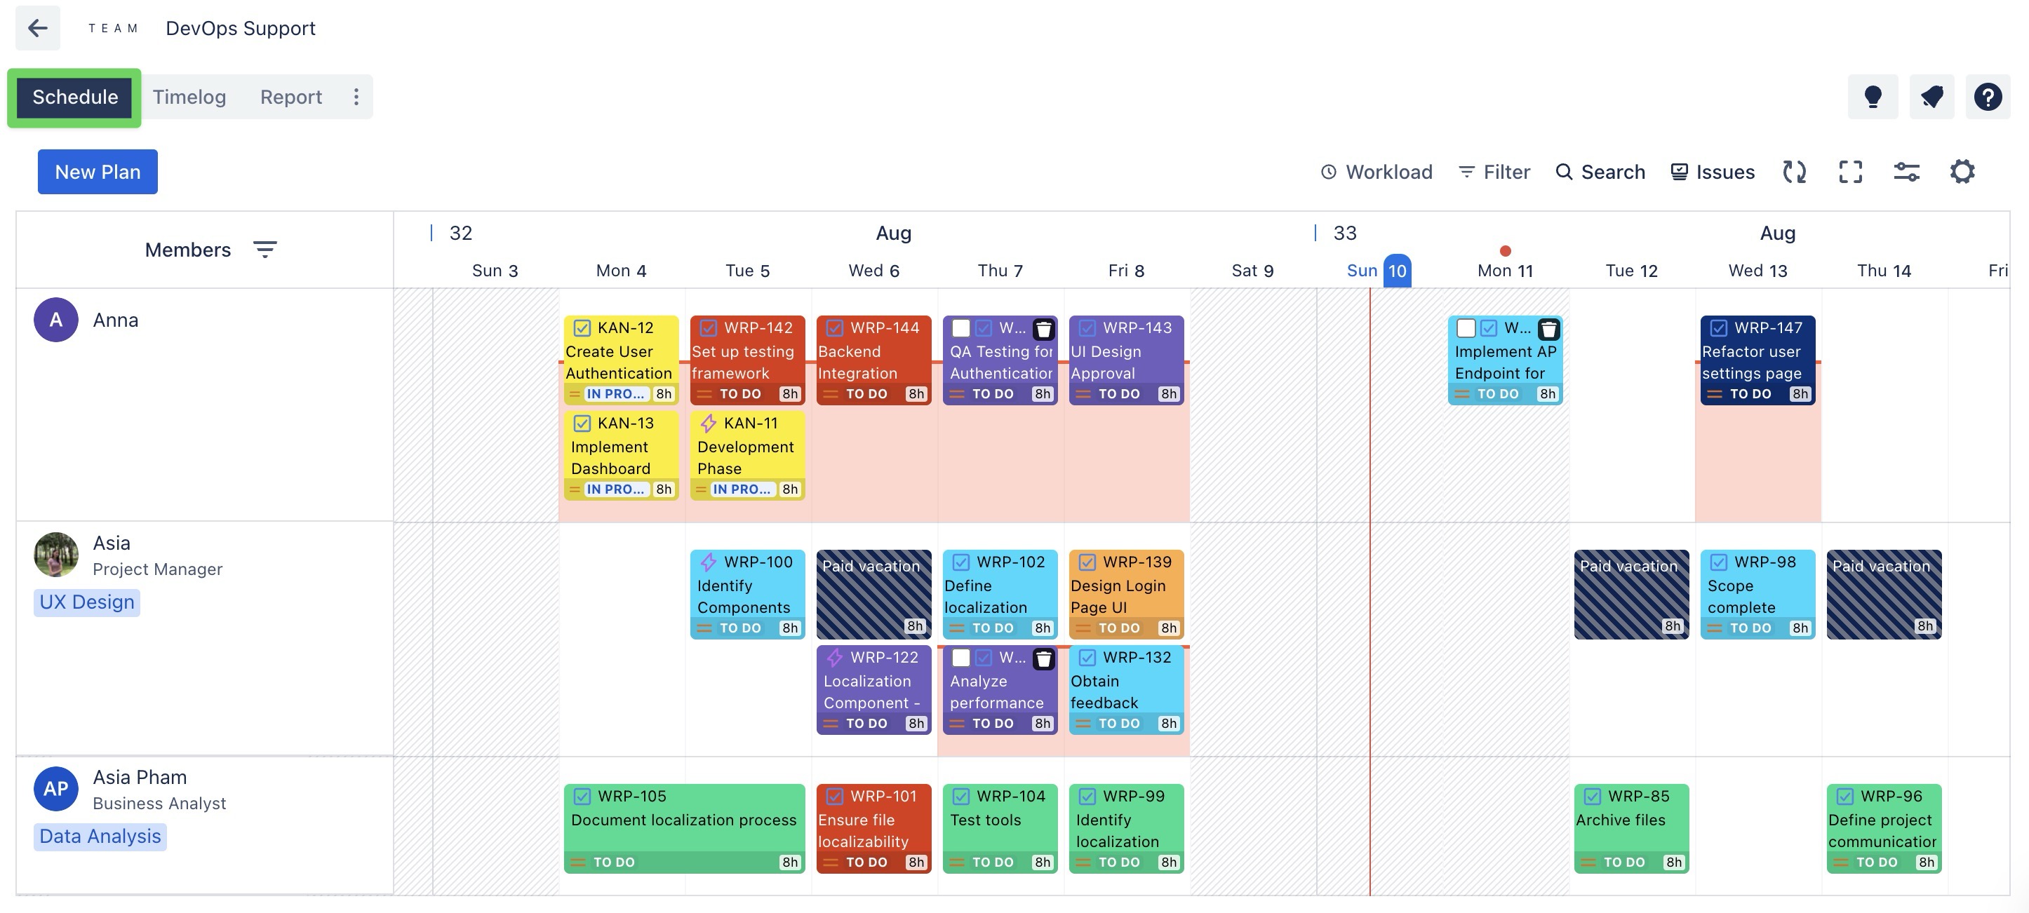Click the rocket what's new icon

1931,97
